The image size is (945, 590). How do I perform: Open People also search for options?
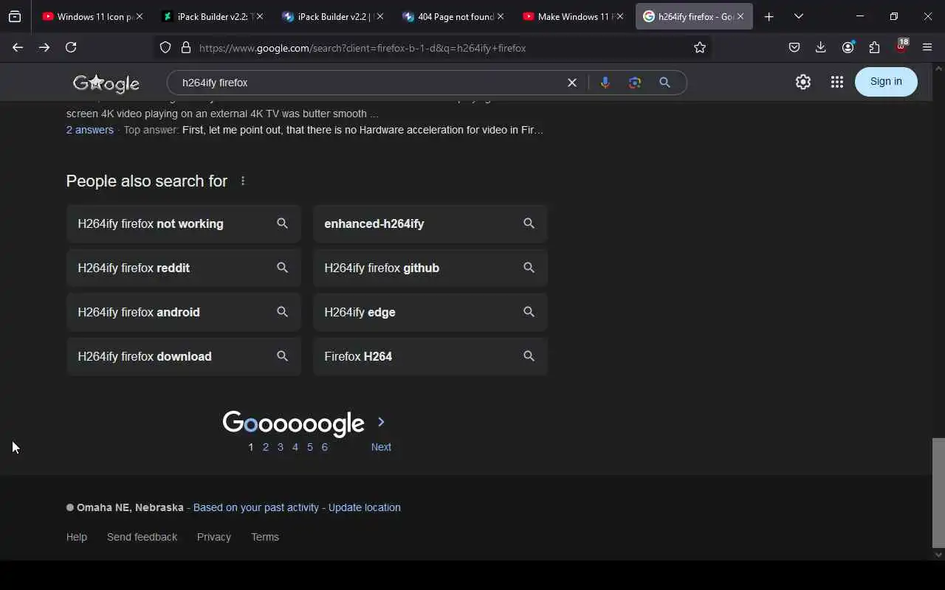(243, 181)
